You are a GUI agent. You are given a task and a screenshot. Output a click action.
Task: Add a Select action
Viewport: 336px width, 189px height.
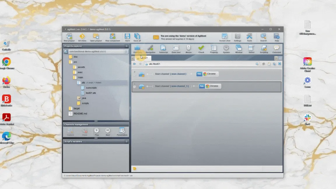pos(251,49)
